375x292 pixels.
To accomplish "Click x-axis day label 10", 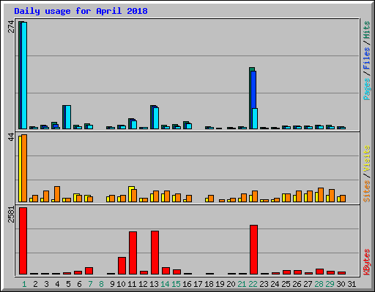I will click(121, 284).
